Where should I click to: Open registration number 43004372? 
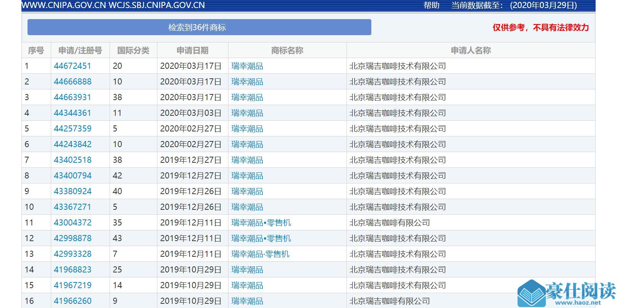pyautogui.click(x=73, y=223)
